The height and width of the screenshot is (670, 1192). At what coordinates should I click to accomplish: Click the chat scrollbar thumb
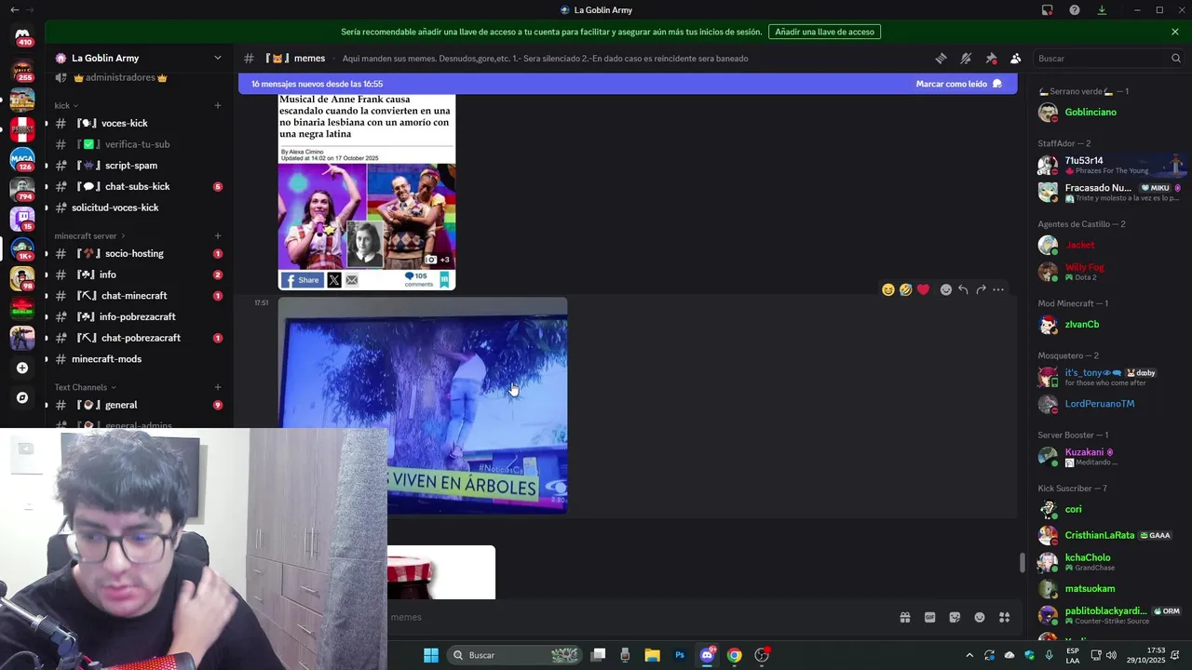click(1023, 563)
